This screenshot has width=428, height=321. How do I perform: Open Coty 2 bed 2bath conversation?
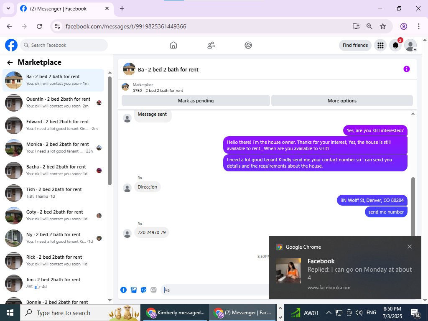pos(53,216)
